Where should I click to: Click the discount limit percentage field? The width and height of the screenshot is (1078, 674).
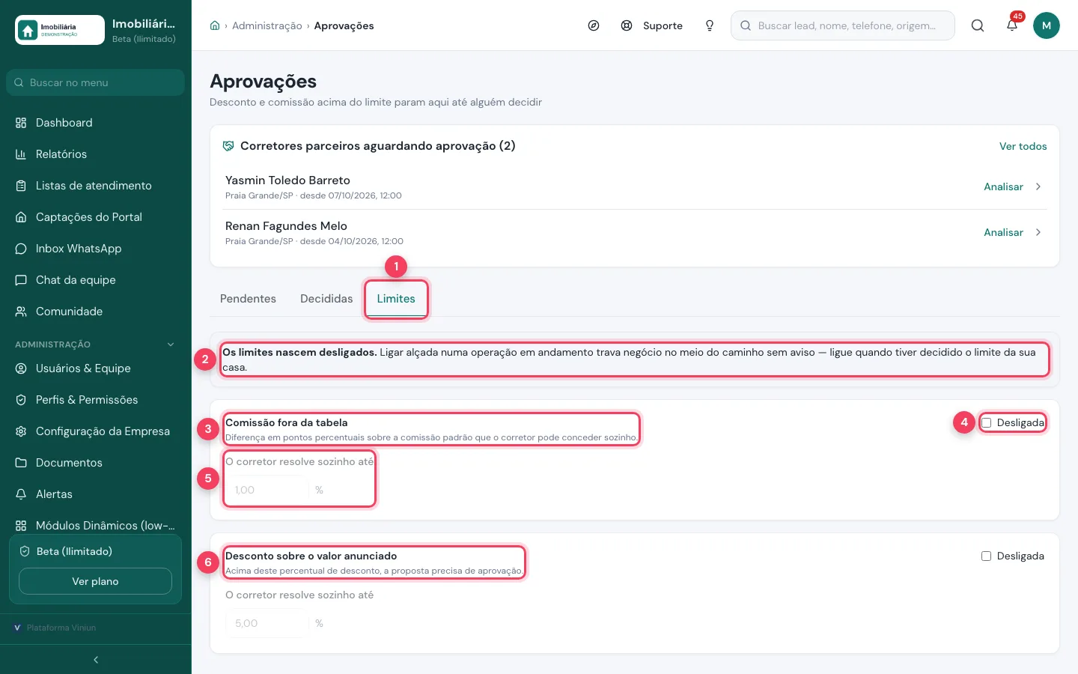267,623
